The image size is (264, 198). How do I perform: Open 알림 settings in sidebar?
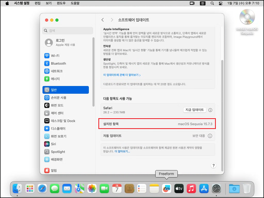point(66,170)
